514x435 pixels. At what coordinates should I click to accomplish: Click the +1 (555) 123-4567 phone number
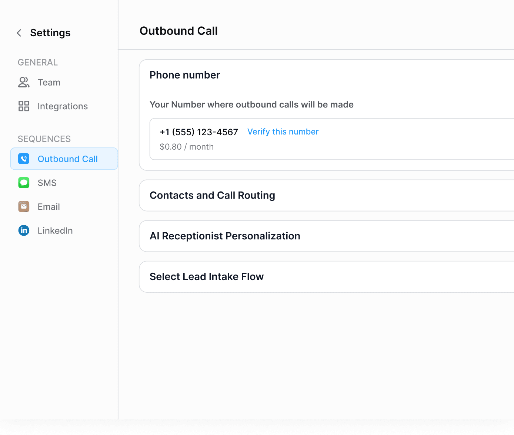pos(199,132)
